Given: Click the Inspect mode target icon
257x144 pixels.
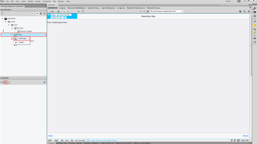Looking at the screenshot, I should click(79, 11).
